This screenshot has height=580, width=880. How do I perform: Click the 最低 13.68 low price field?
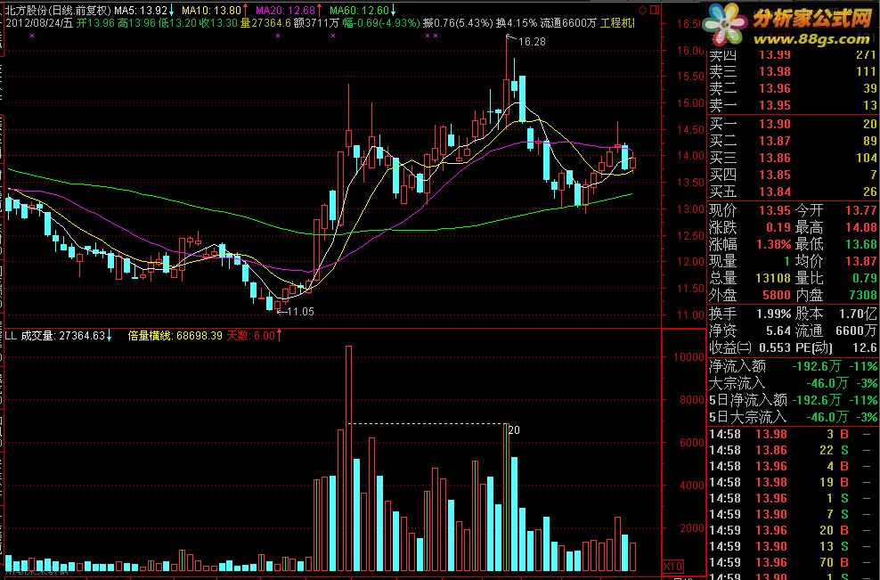click(836, 244)
